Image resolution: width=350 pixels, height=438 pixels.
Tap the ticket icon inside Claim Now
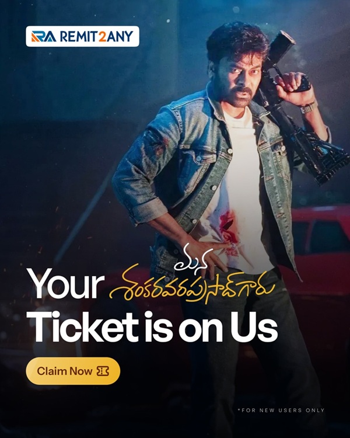(103, 371)
